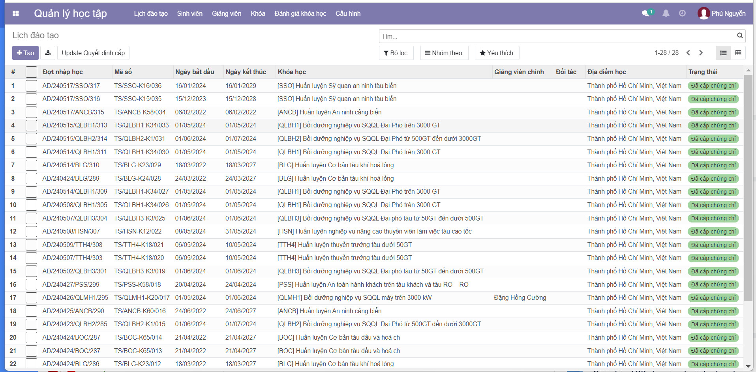Open the conversations chat icon
The height and width of the screenshot is (372, 756).
coord(645,13)
